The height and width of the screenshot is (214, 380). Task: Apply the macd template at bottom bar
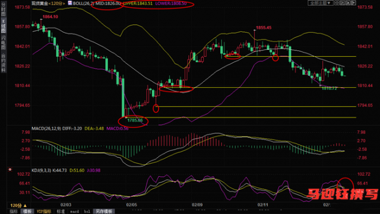click(74, 212)
